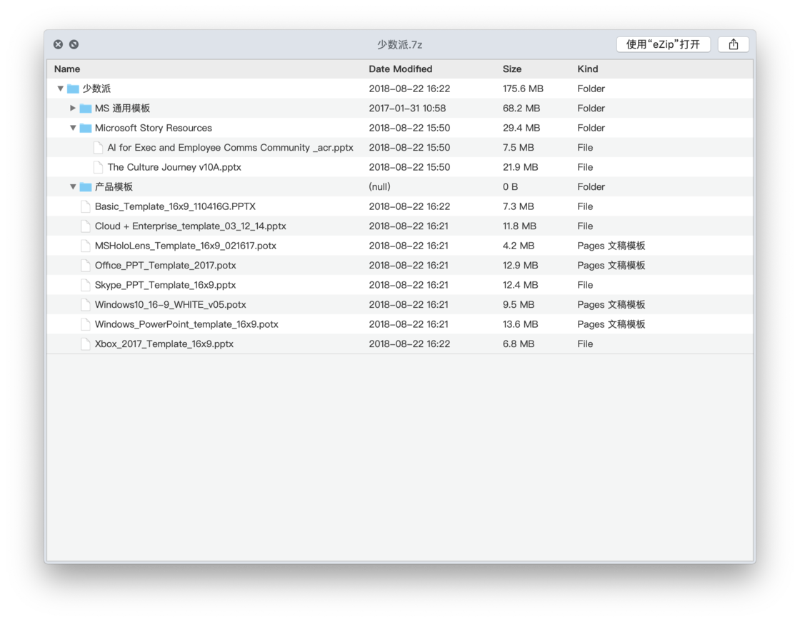The image size is (800, 622).
Task: Collapse the 少数派 root folder
Action: (61, 89)
